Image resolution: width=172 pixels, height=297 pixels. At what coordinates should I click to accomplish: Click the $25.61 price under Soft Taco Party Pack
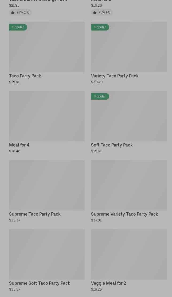click(x=96, y=151)
